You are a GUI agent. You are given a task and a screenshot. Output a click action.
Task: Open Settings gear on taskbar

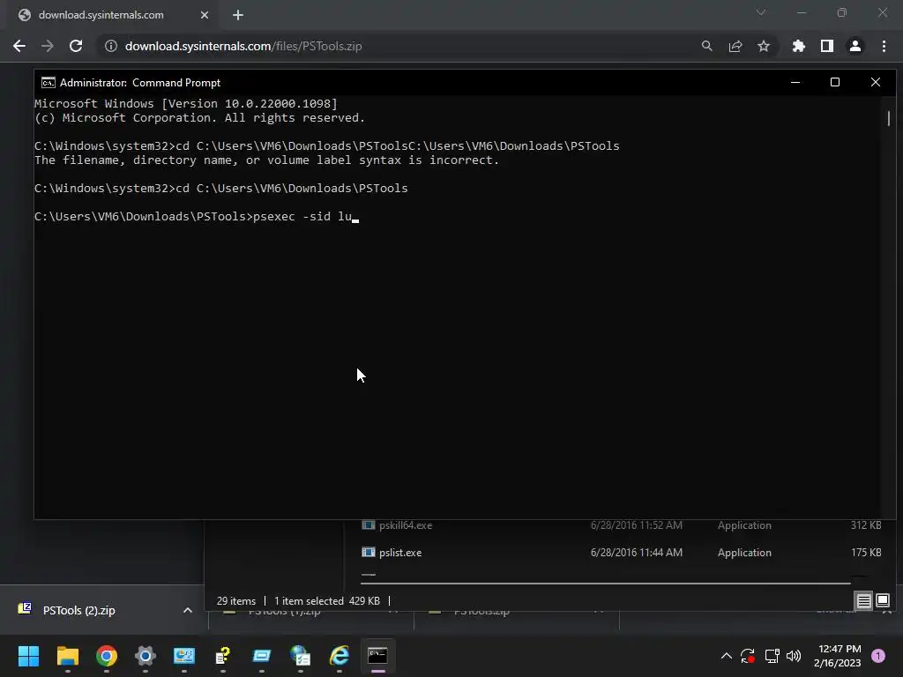(146, 656)
